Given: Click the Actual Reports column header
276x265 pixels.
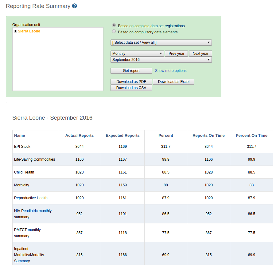Looking at the screenshot, I should click(x=80, y=135).
